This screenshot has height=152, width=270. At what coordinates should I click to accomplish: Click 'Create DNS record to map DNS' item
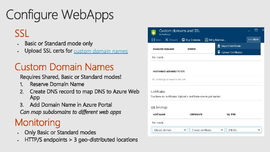coord(85,94)
